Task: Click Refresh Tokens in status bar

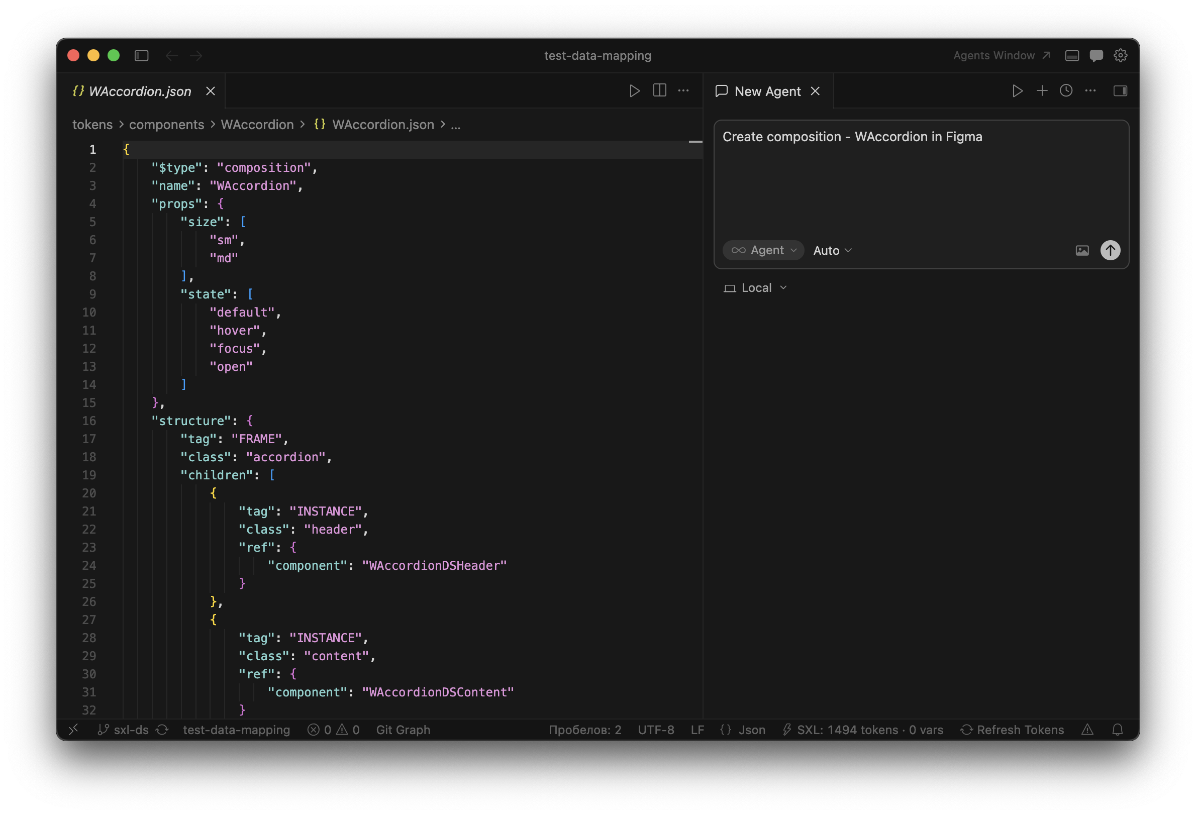Action: click(1012, 730)
